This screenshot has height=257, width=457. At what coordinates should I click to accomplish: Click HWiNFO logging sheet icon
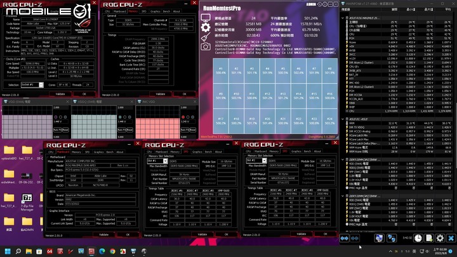pos(429,238)
